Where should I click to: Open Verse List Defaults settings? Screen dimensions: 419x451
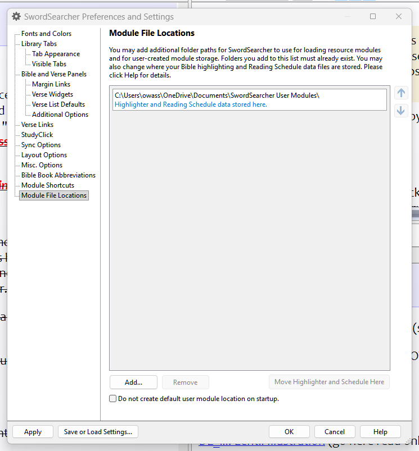(58, 104)
